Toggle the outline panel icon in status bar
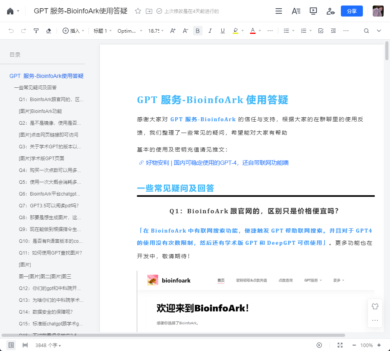390x351 pixels. (11, 345)
